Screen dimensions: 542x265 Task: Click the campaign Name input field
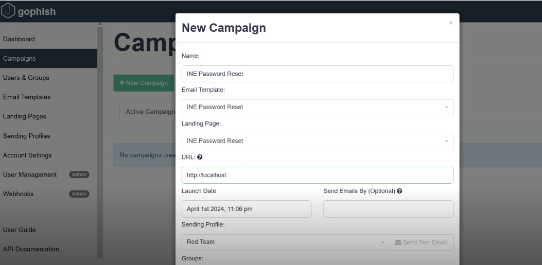[317, 74]
